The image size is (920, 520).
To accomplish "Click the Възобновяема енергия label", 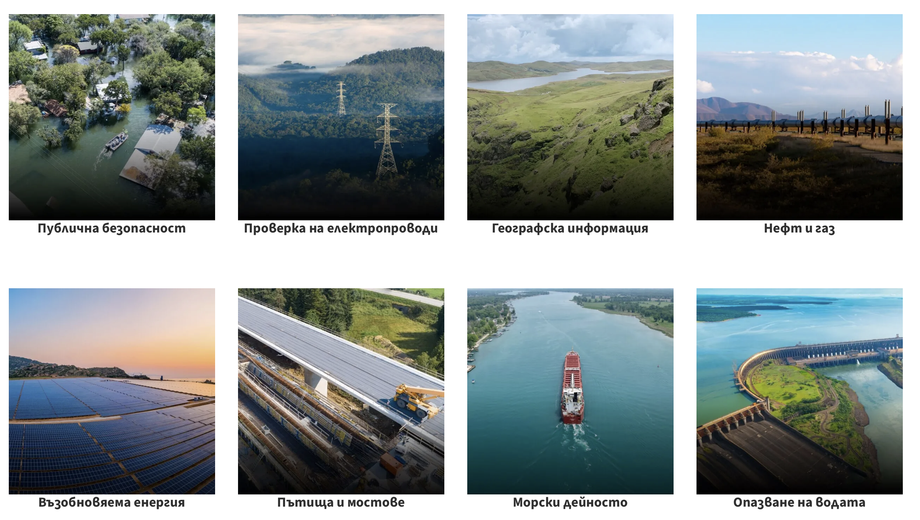I will pos(112,502).
